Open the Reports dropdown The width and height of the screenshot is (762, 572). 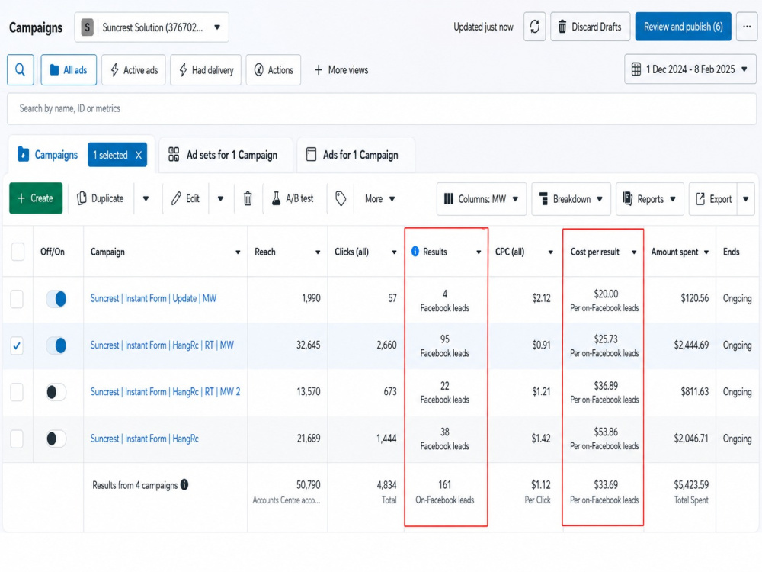point(650,199)
